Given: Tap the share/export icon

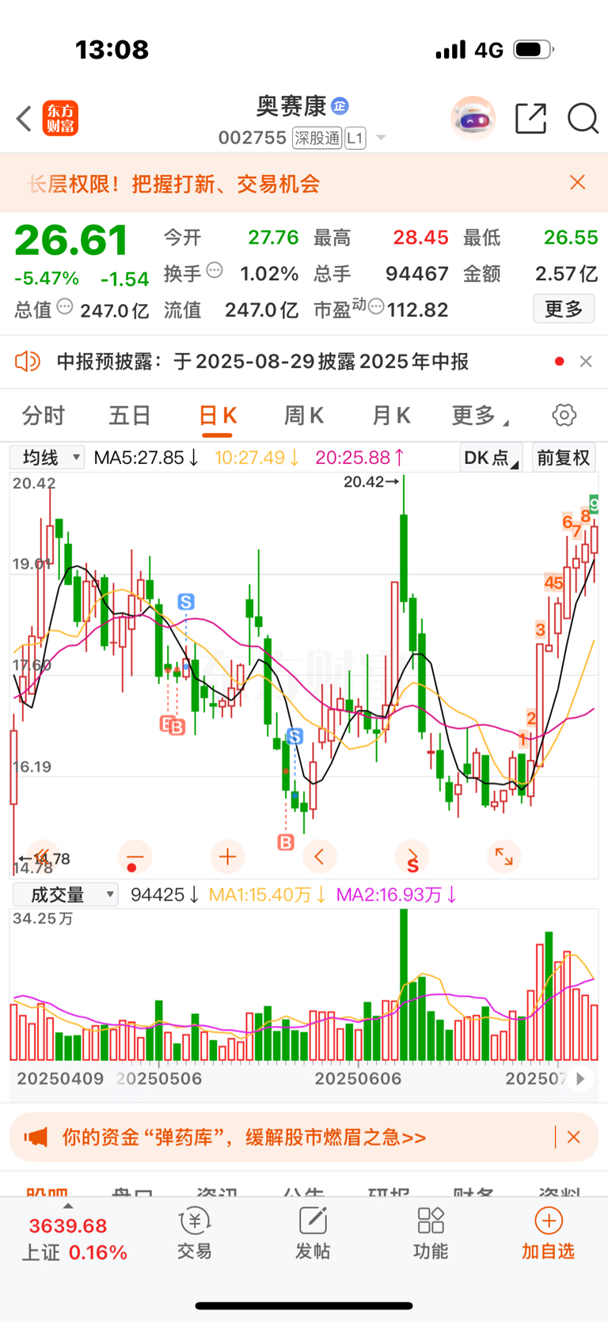Looking at the screenshot, I should tap(530, 119).
